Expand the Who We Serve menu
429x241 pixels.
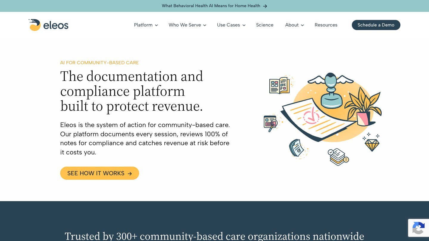point(187,25)
